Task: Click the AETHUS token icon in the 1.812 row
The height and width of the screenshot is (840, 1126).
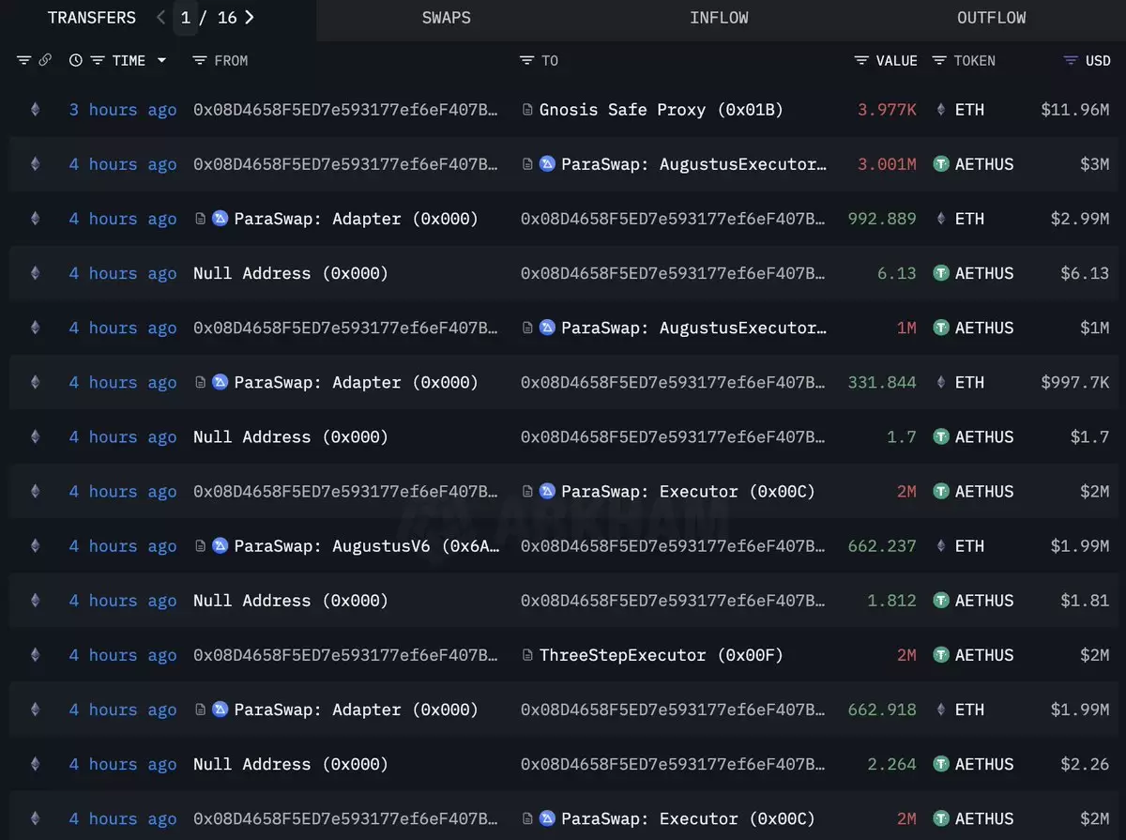Action: coord(941,601)
